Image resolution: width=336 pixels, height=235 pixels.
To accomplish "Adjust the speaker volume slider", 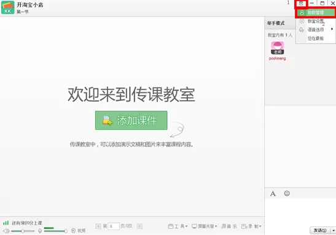I will point(23,231).
